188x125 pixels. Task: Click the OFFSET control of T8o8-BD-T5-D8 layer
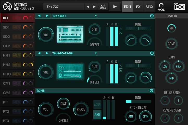click(94, 79)
